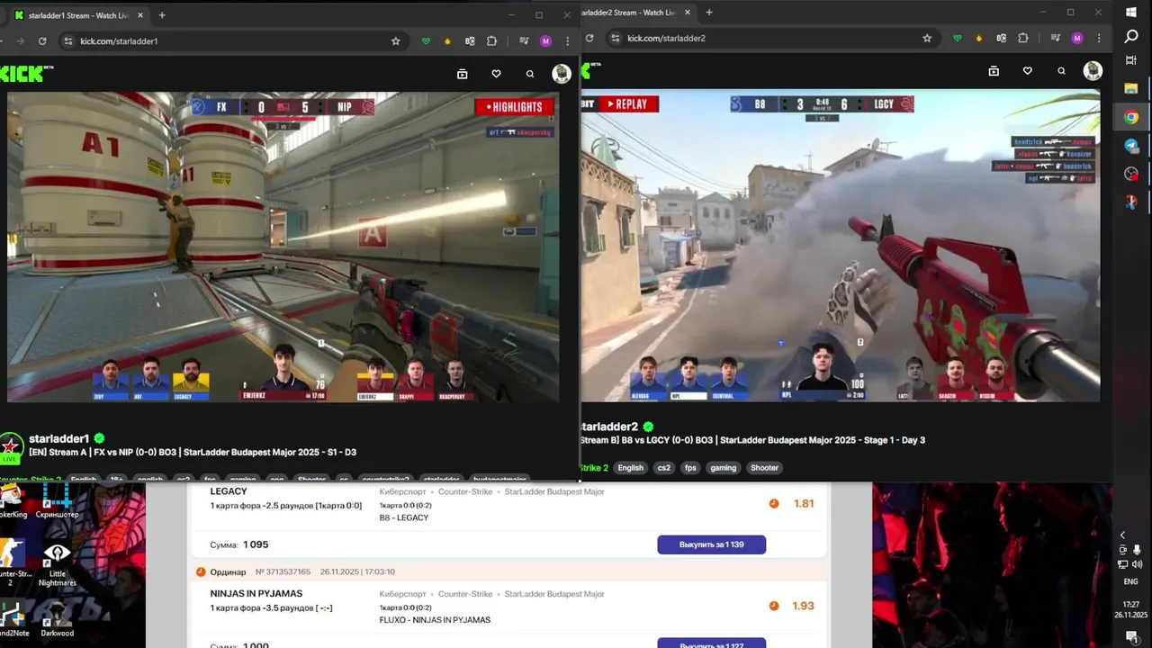Open the Little Nightmares desktop shortcut
1152x648 pixels.
(x=57, y=564)
